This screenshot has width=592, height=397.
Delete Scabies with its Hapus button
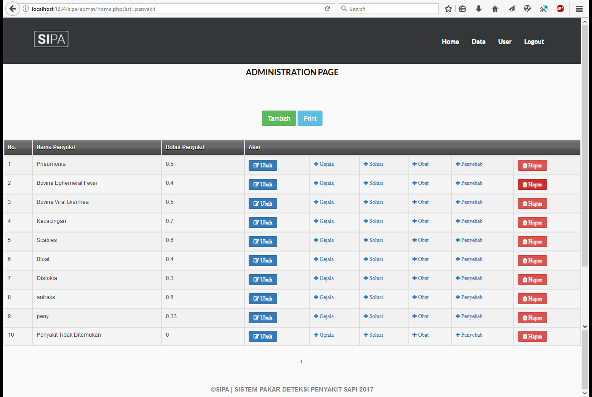pyautogui.click(x=532, y=242)
